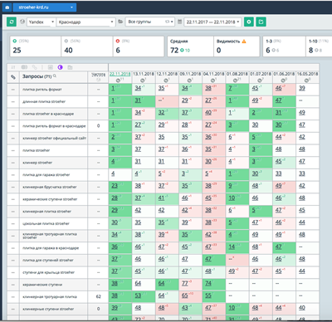Click the search magnifier next to Запросы
This screenshot has height=322, width=332.
55,76
